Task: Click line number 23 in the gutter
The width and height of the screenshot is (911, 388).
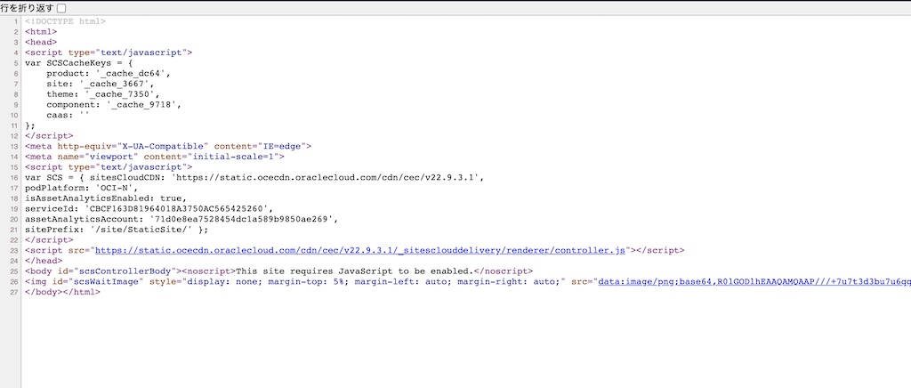Action: pyautogui.click(x=15, y=250)
